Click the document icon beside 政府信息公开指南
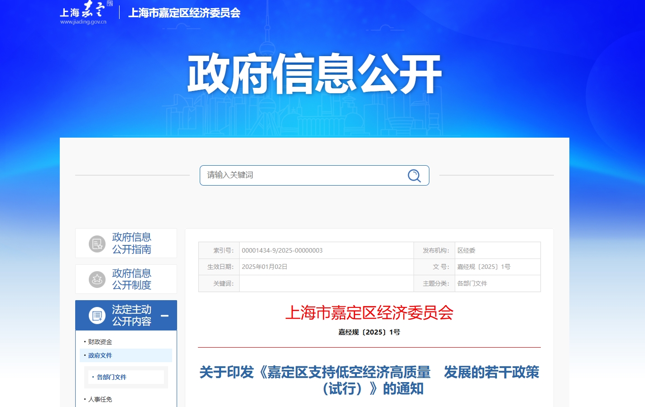The height and width of the screenshot is (407, 645). [x=96, y=243]
